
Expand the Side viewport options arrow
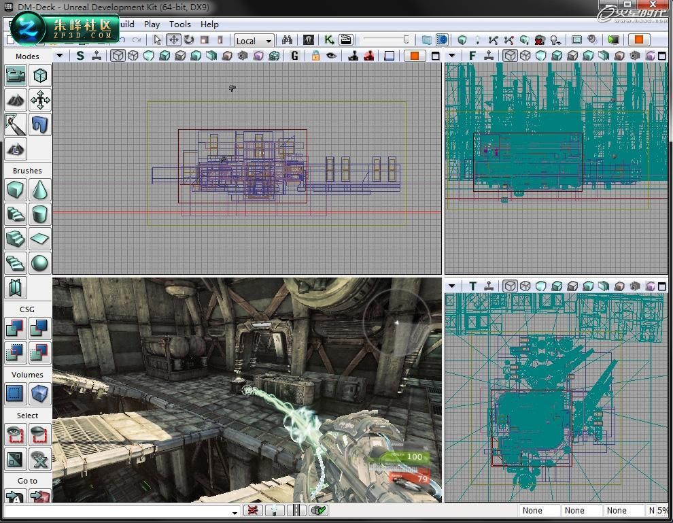point(60,55)
